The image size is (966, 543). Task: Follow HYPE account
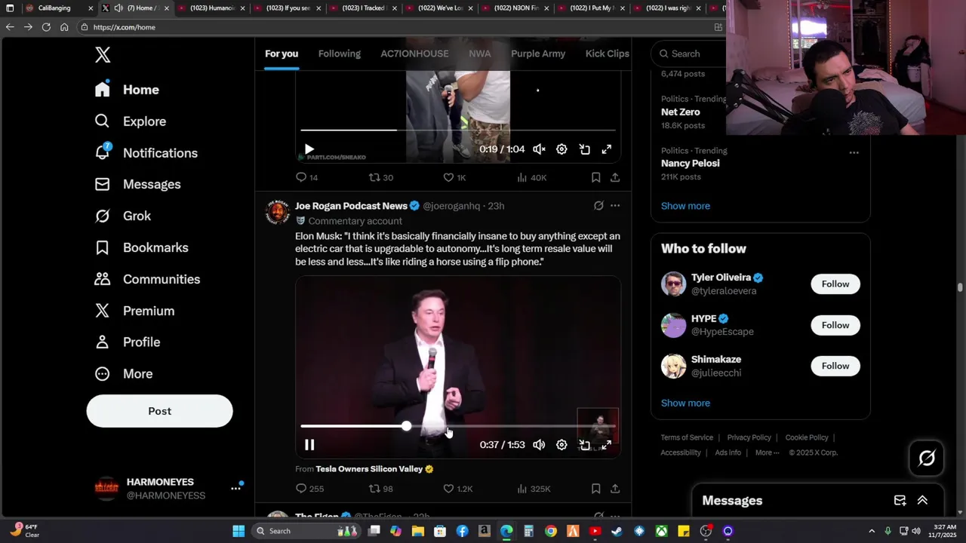pos(835,325)
